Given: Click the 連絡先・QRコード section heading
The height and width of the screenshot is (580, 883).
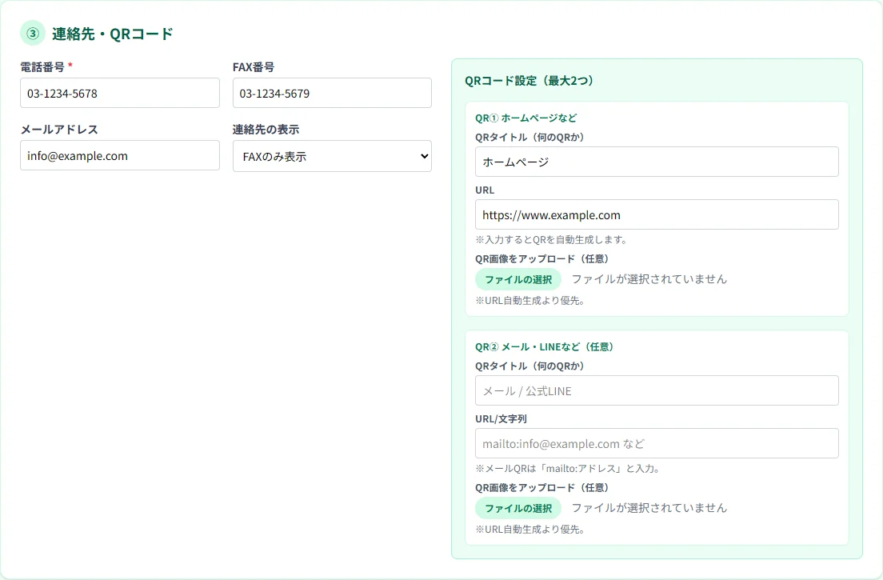Looking at the screenshot, I should [x=113, y=34].
